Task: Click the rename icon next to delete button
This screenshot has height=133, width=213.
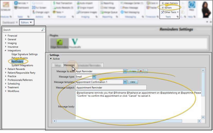Action: (146, 71)
